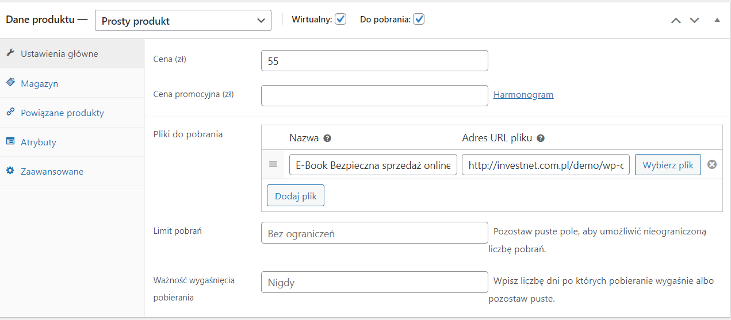
Task: Open the Prosty produkt type dropdown
Action: click(183, 21)
